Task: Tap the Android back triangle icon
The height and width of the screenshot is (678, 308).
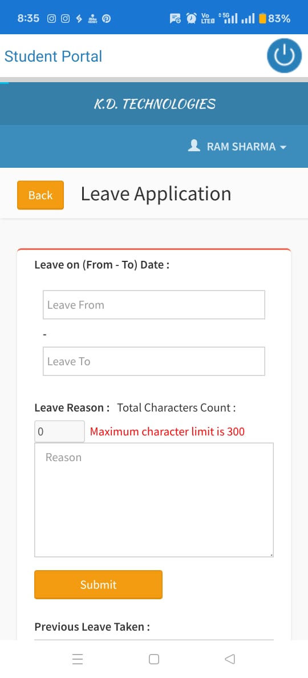Action: (x=230, y=659)
